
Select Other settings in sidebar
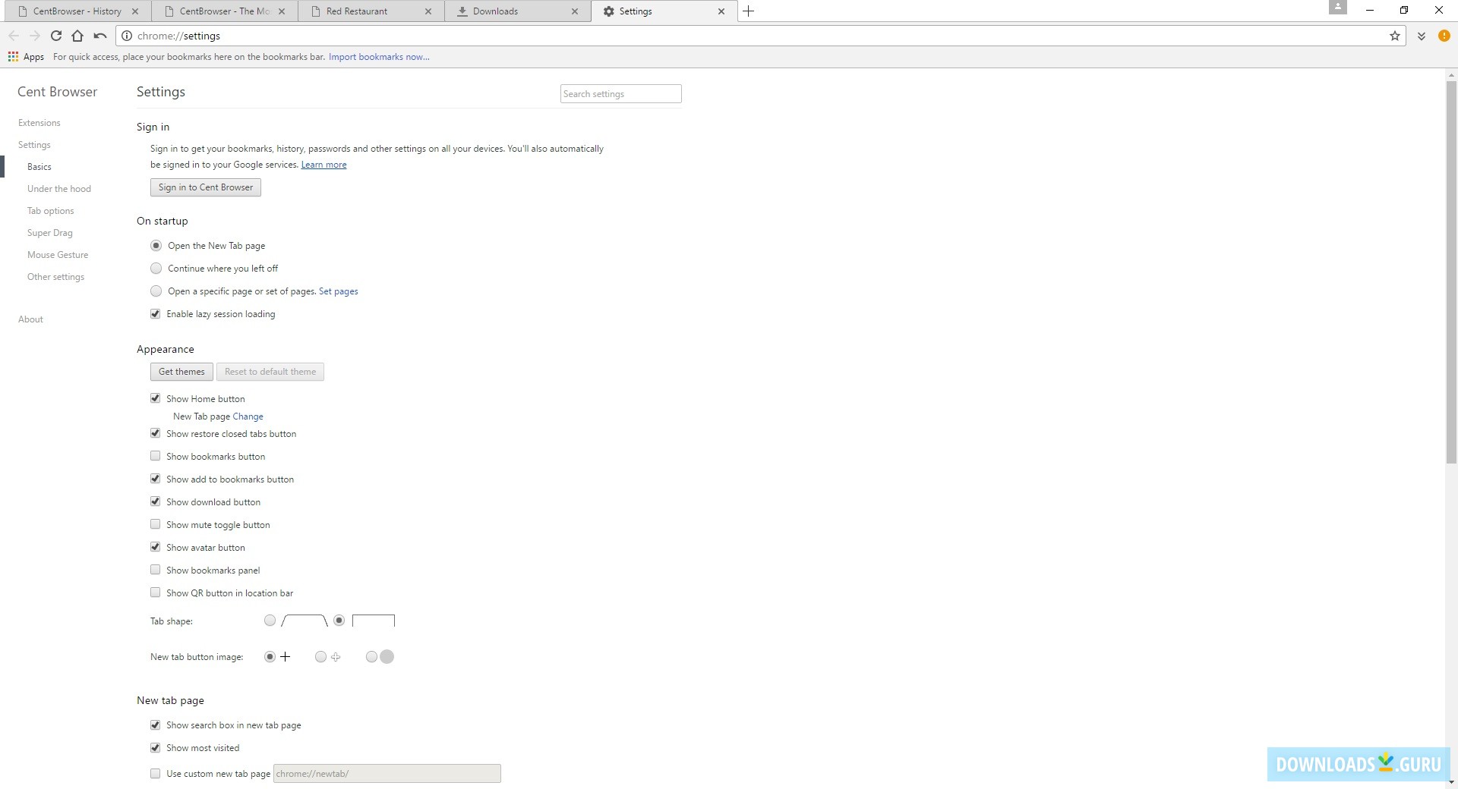[56, 277]
